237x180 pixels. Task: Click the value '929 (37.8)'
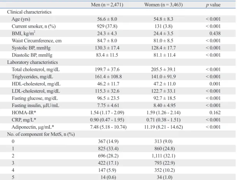point(107,26)
